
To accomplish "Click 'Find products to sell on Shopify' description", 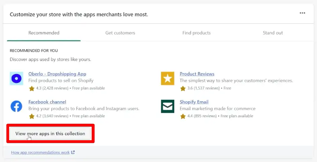I will [61, 81].
